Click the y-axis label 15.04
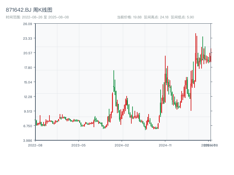Viewport: 234px width, 175px height. click(28, 82)
